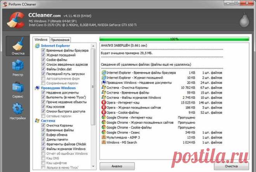Screen dimensions: 256x172
Task: Click Chrome icon for Сеанс result
Action: [x=104, y=132]
